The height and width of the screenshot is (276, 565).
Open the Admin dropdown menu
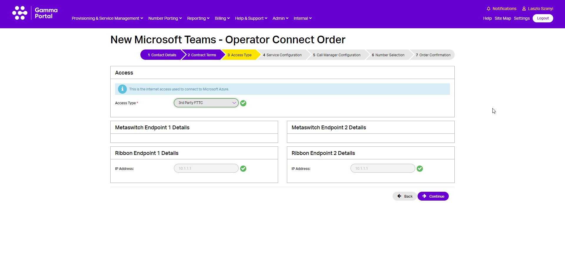pyautogui.click(x=280, y=18)
